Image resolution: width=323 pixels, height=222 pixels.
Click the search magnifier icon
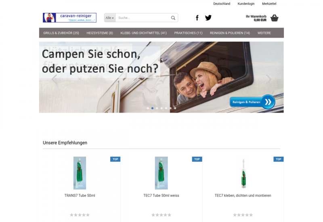coord(173,18)
